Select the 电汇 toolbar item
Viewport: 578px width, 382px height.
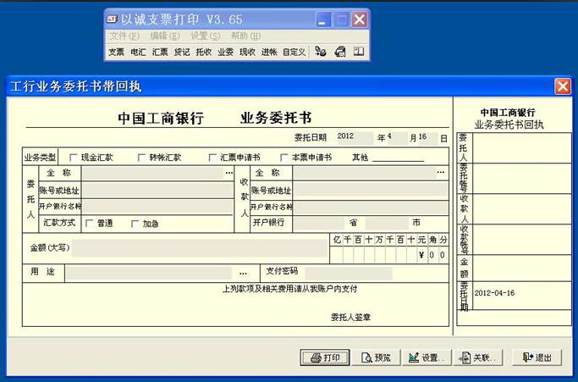click(x=138, y=52)
